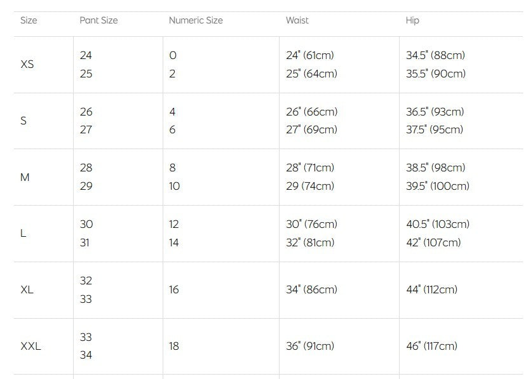Viewport: 528px width, 379px height.
Task: Click hip 46" (117cm) value
Action: pos(431,346)
